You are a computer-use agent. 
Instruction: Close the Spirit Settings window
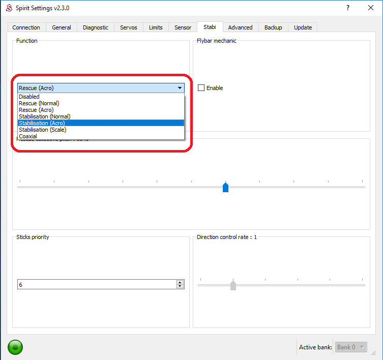tap(371, 8)
